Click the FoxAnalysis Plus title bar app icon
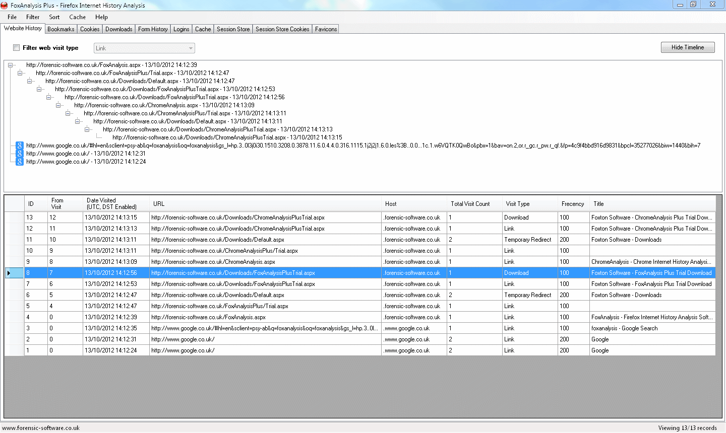 [x=5, y=5]
